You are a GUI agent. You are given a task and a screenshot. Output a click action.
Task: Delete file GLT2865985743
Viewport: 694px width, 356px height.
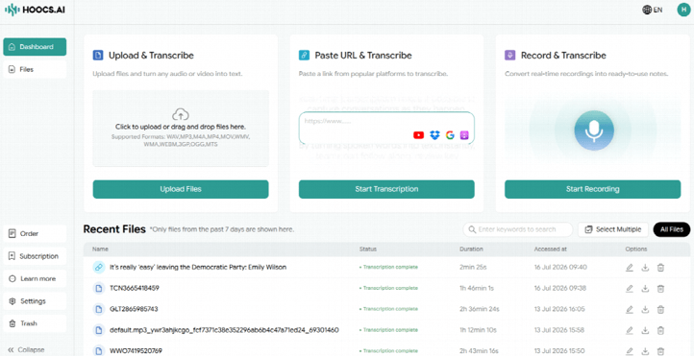[660, 309]
